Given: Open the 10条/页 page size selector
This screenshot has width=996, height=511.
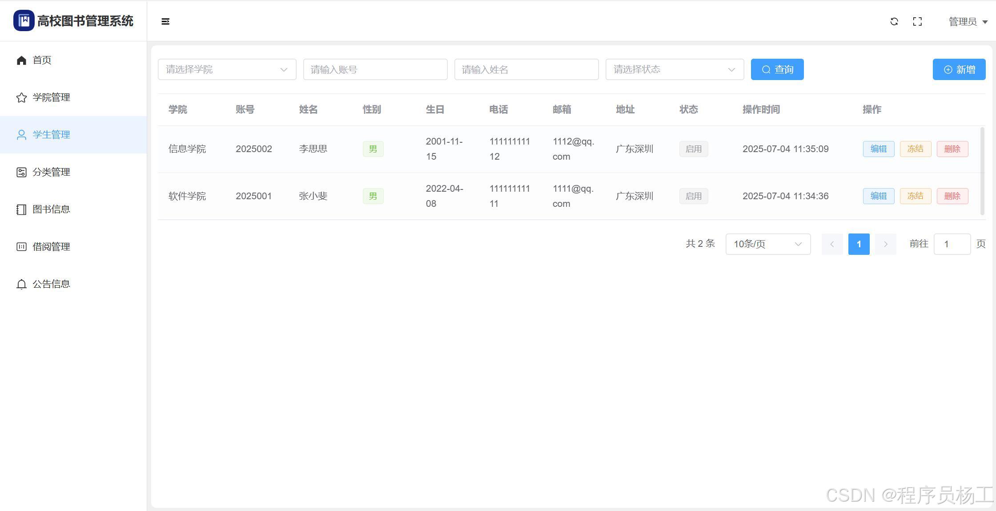Looking at the screenshot, I should [767, 244].
